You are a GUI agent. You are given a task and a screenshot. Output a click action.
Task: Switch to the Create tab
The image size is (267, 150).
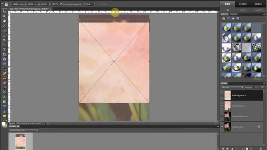[x=243, y=4]
